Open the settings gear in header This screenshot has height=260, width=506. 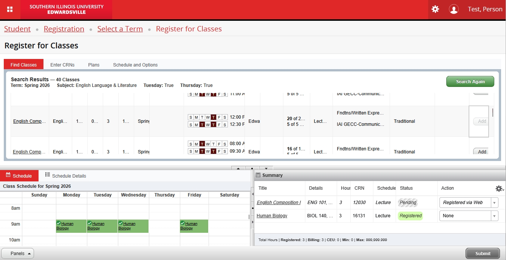tap(435, 9)
